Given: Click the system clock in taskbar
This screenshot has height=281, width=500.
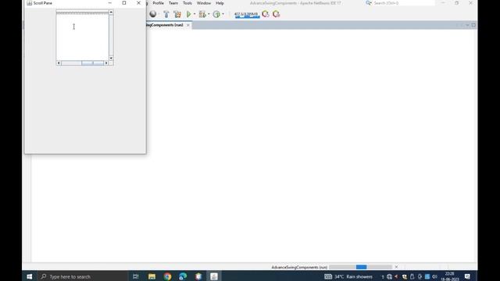Looking at the screenshot, I should click(450, 276).
